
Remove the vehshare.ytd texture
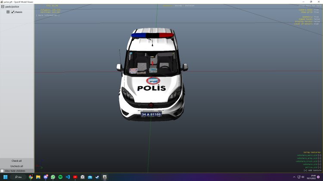[x=320, y=164]
